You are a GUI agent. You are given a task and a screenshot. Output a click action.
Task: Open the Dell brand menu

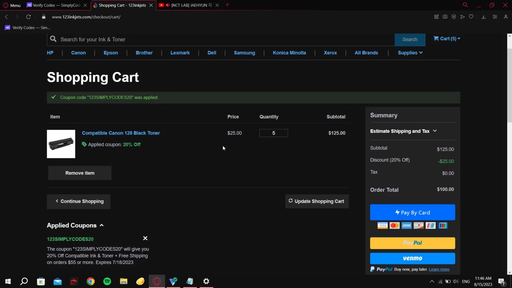(x=212, y=53)
